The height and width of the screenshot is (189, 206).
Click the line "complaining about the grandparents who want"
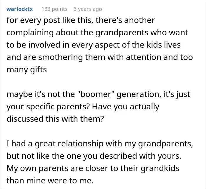(97, 33)
